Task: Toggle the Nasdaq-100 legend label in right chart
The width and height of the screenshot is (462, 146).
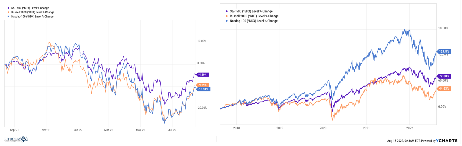Action: (254, 21)
